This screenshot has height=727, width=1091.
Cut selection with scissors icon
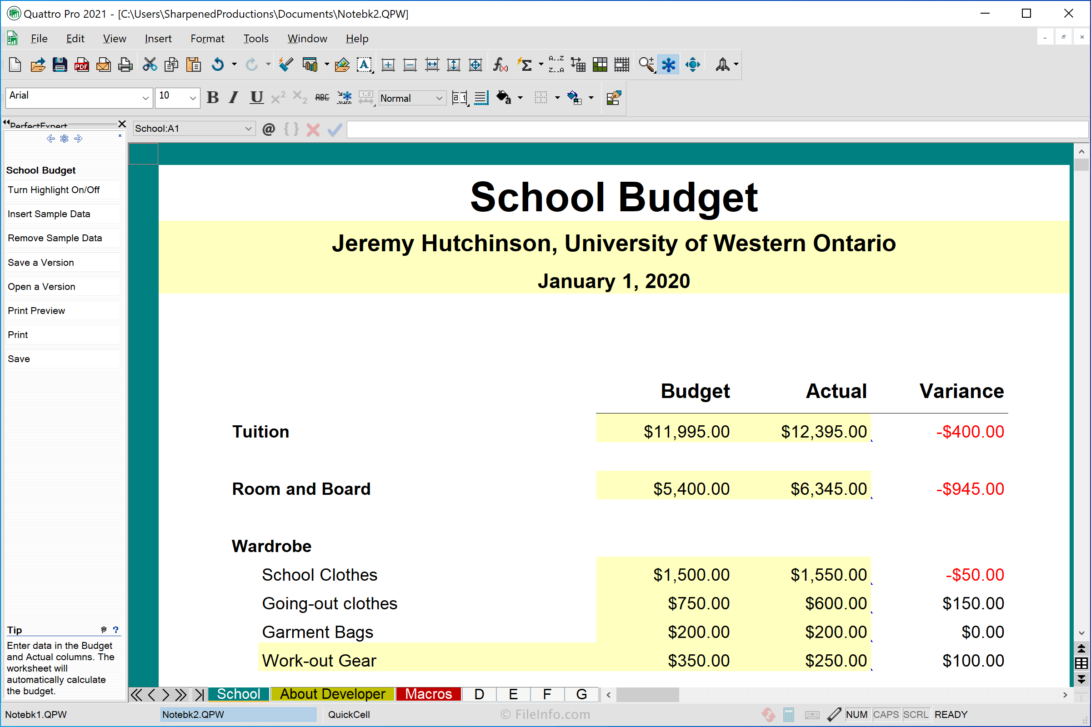(150, 65)
